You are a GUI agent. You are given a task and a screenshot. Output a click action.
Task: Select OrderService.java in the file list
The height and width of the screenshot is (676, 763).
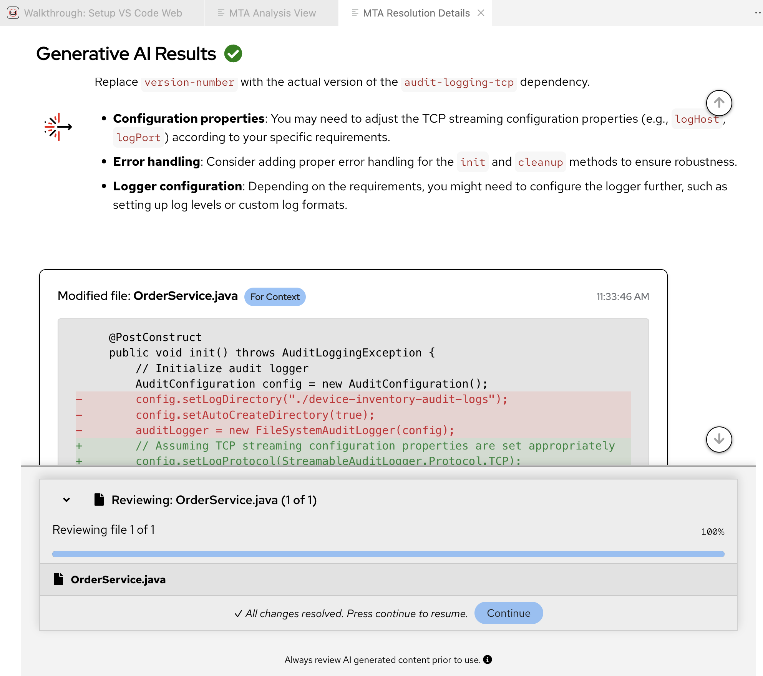[118, 579]
